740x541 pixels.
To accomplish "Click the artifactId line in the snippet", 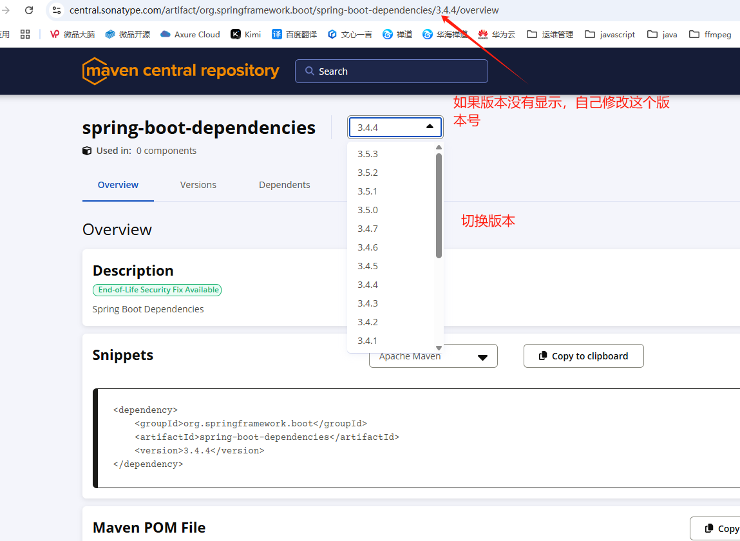I will [267, 437].
